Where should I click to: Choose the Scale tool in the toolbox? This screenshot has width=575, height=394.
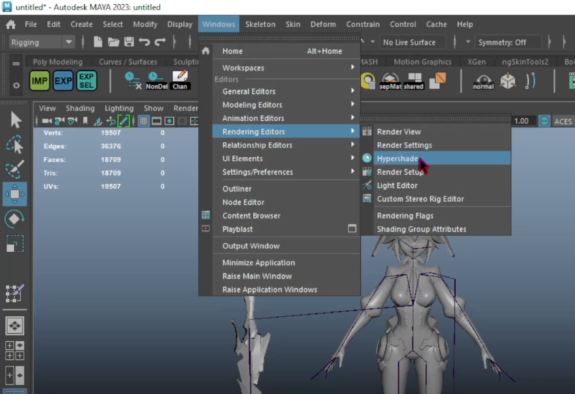15,244
